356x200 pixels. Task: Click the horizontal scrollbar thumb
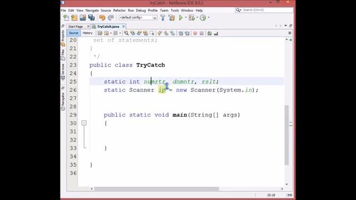(x=156, y=189)
